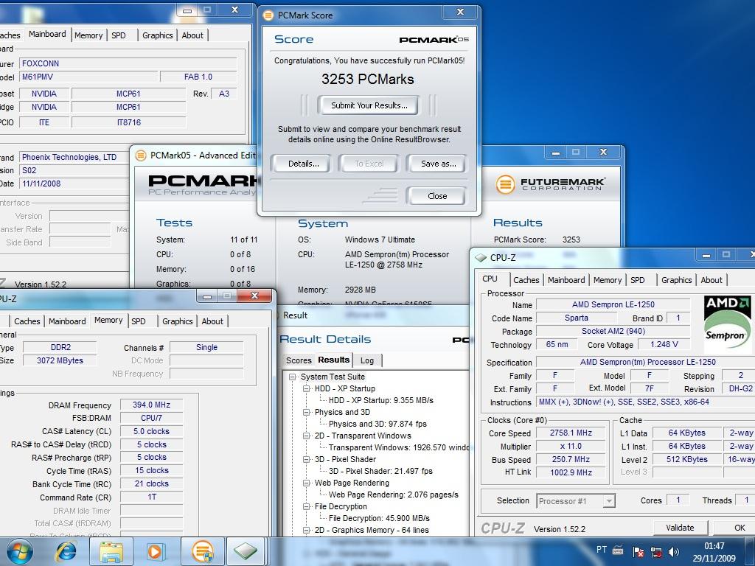Select 'Physics and 3D: 97.874 fps' result
The image size is (755, 566).
pos(377,424)
